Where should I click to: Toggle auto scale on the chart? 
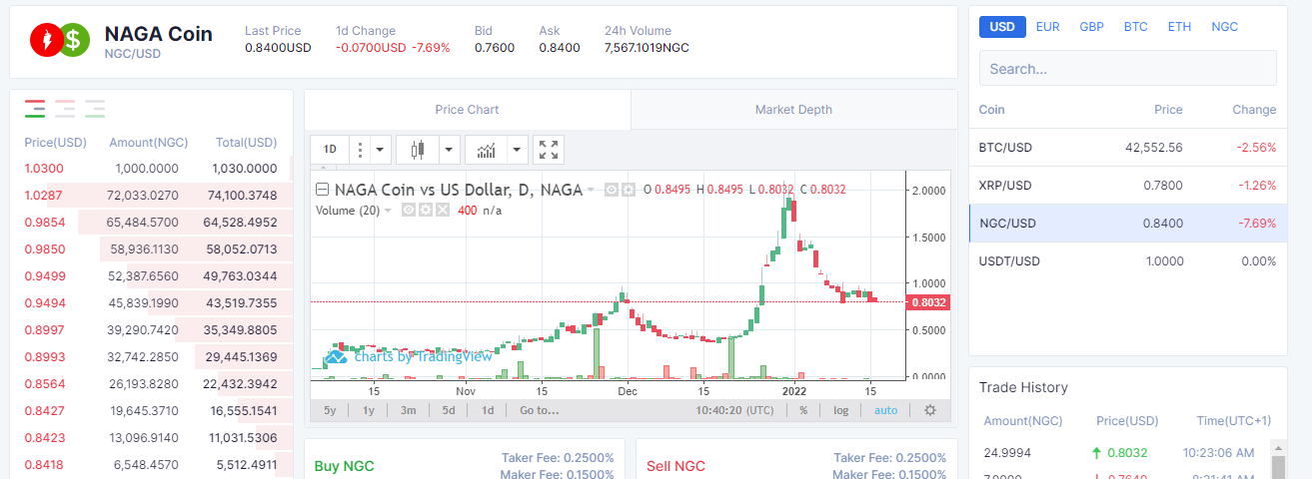[x=886, y=410]
